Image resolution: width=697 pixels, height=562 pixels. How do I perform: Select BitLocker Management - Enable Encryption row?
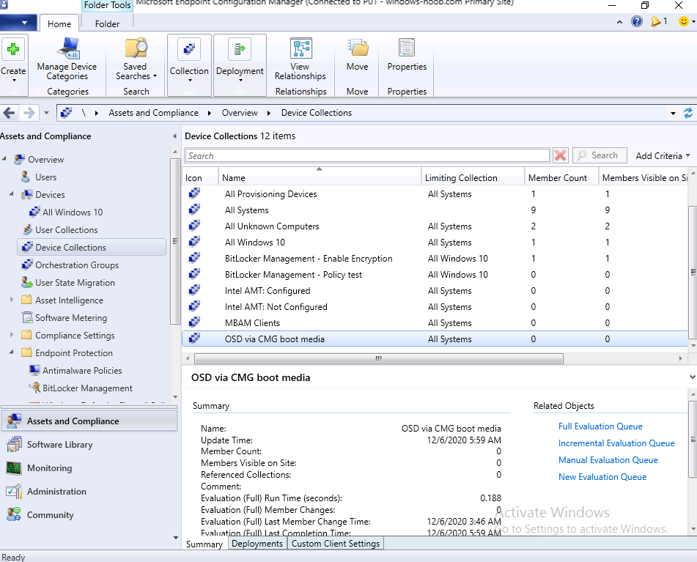click(435, 258)
